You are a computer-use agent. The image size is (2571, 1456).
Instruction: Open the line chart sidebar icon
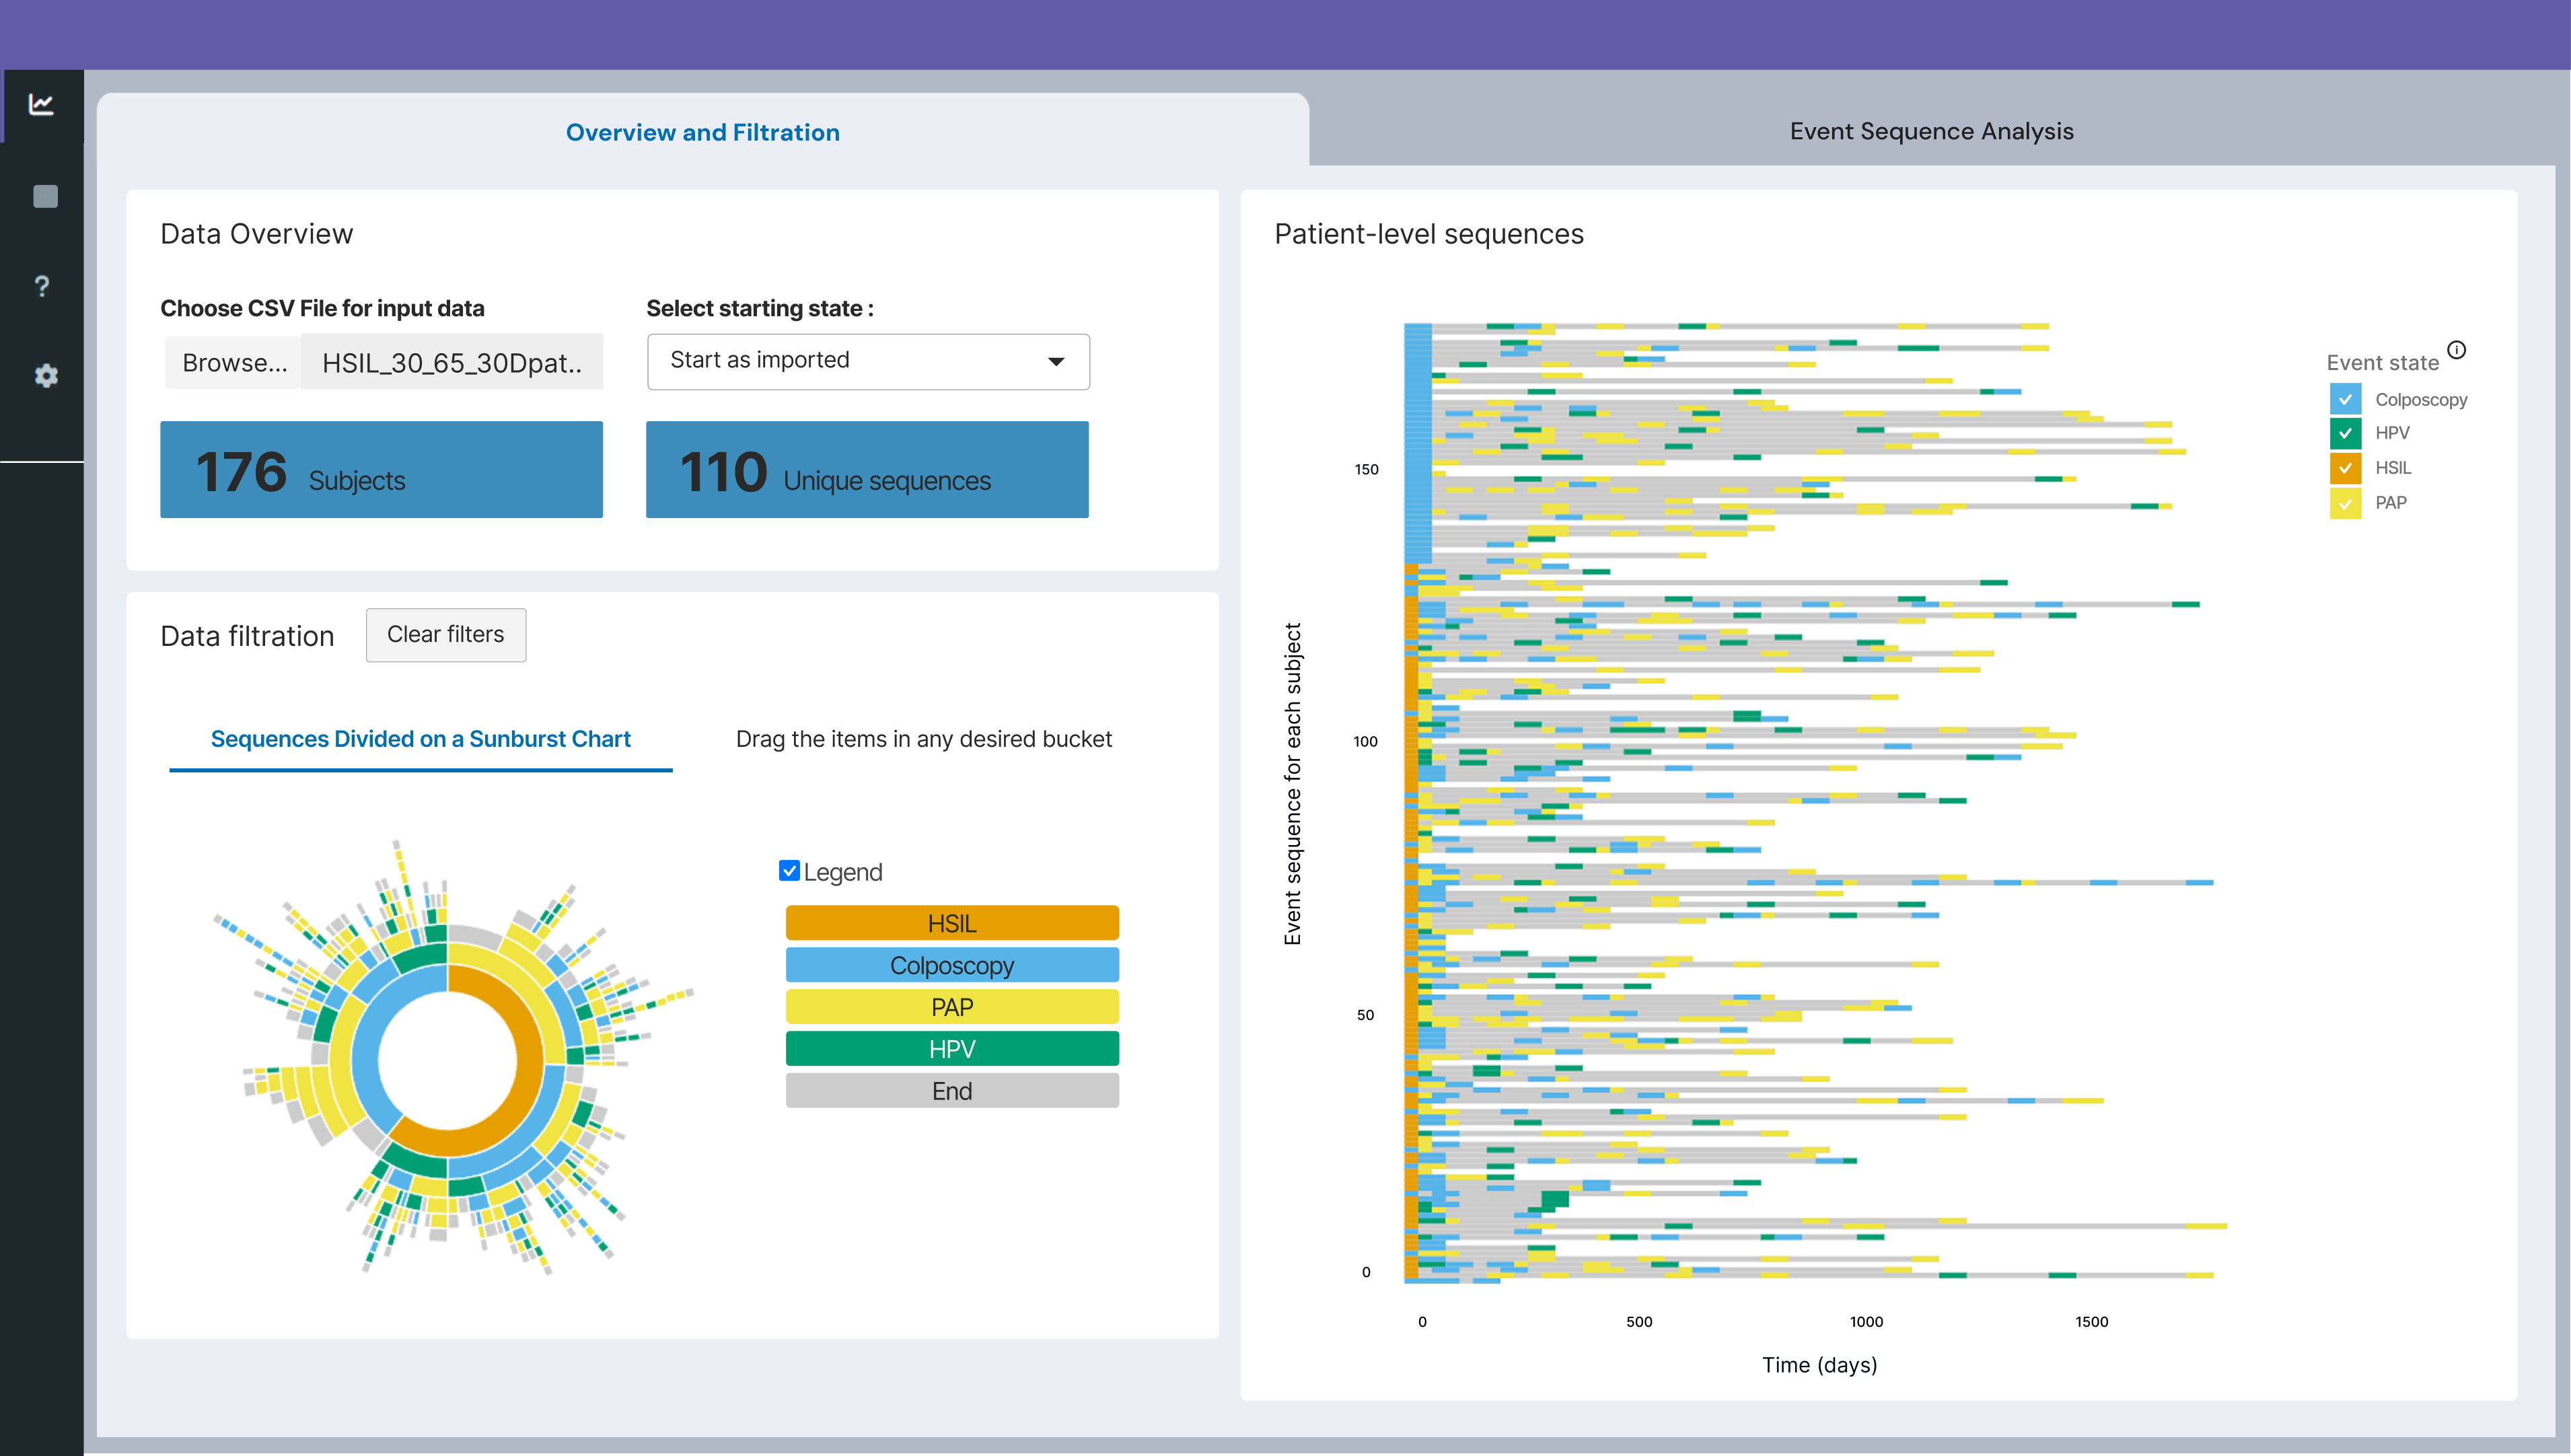point(41,104)
